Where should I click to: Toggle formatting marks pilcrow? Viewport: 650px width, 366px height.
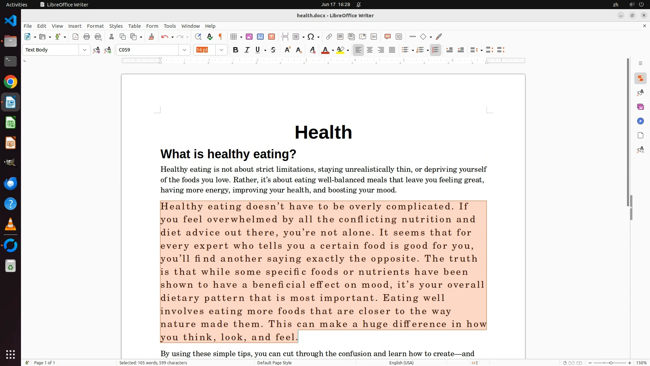click(x=220, y=37)
